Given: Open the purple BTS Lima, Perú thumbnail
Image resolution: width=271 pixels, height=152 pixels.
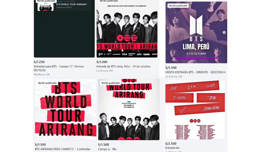Looking at the screenshot, I should [x=196, y=32].
